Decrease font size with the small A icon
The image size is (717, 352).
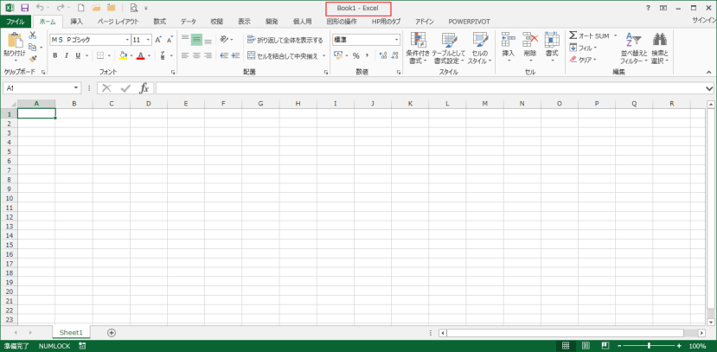(x=170, y=41)
